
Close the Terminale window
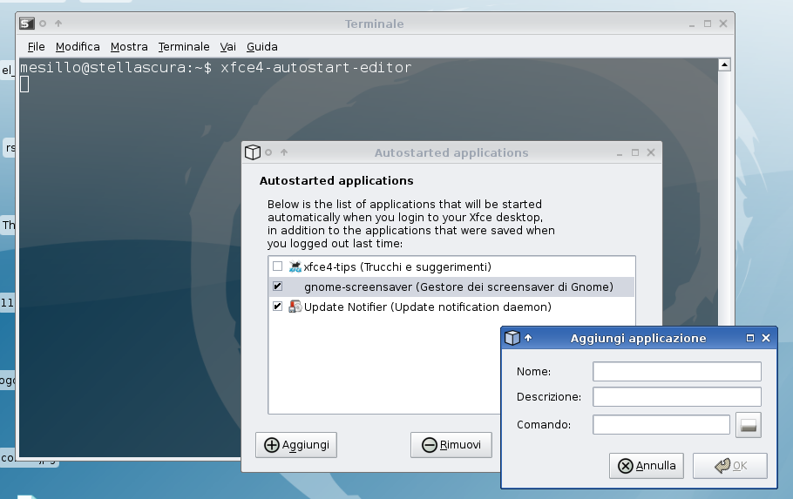point(723,24)
